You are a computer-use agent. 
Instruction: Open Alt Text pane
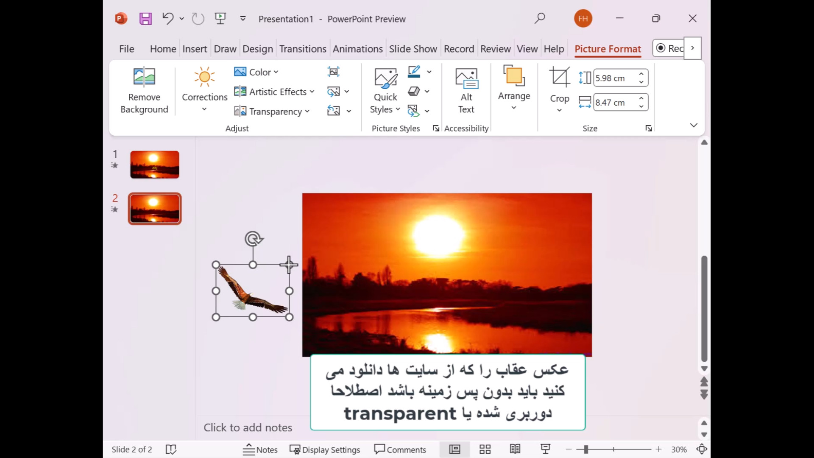(466, 90)
